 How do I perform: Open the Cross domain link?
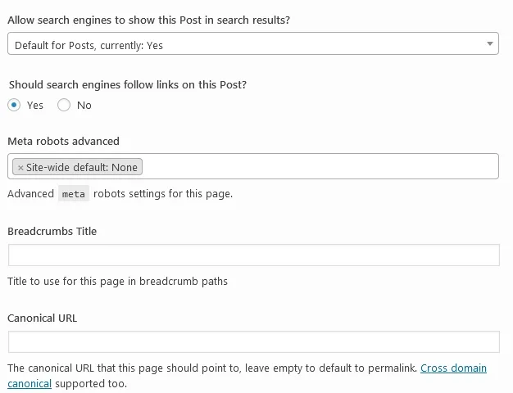coord(453,368)
